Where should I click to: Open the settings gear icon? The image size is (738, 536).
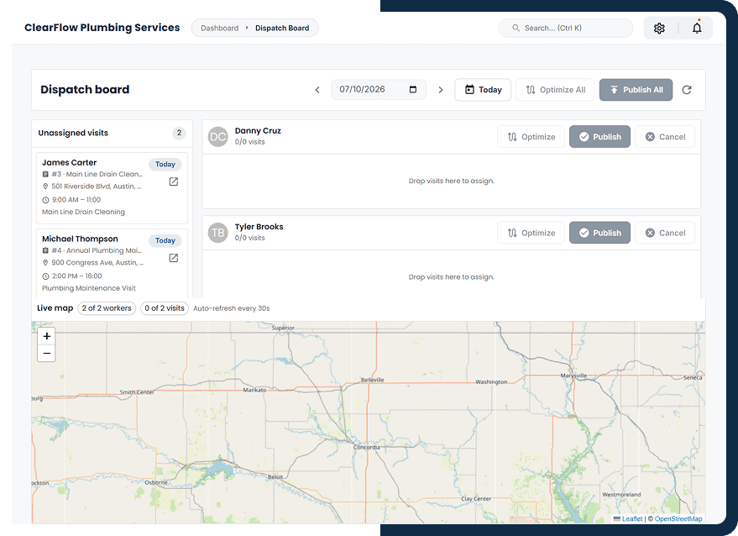click(x=659, y=29)
